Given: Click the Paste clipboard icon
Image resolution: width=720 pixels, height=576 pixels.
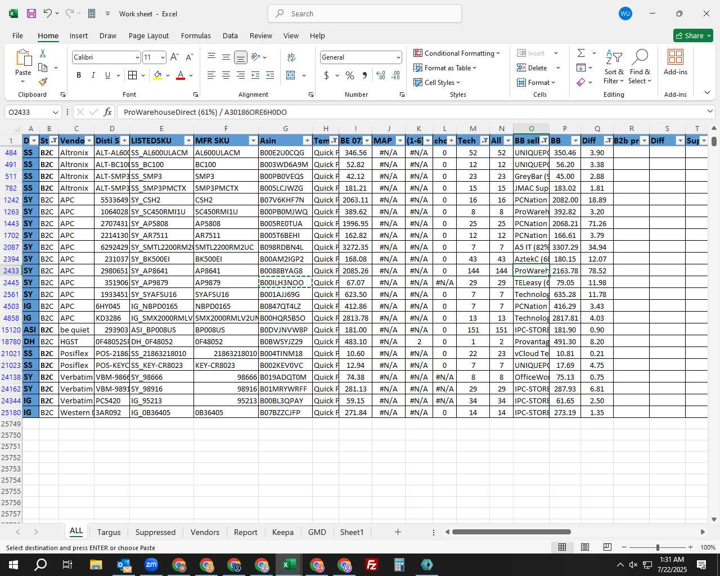Looking at the screenshot, I should point(23,58).
